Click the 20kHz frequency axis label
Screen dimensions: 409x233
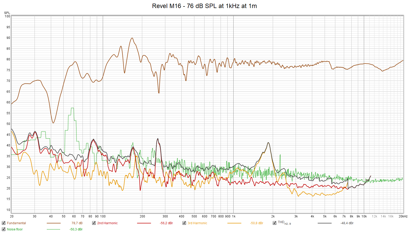pos(403,216)
